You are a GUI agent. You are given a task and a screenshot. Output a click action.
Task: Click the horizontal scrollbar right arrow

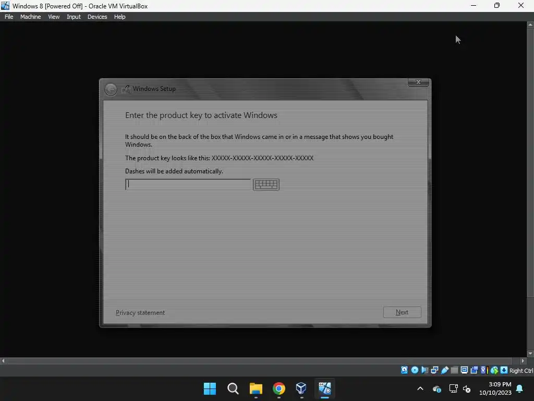tap(523, 361)
